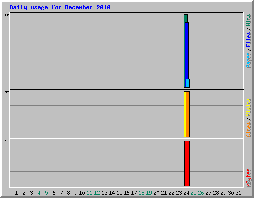
Task: Click the 'KBytes' legend label
Action: click(x=249, y=178)
